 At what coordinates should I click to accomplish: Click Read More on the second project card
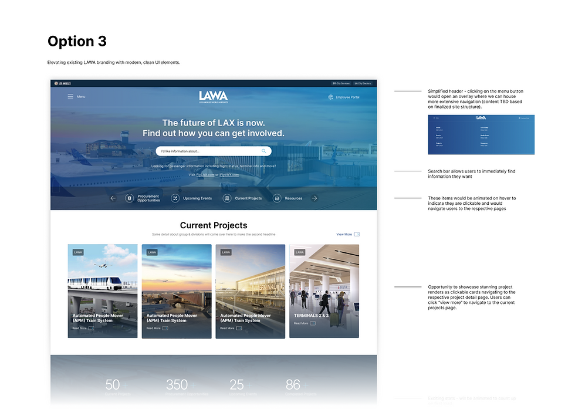pyautogui.click(x=157, y=328)
